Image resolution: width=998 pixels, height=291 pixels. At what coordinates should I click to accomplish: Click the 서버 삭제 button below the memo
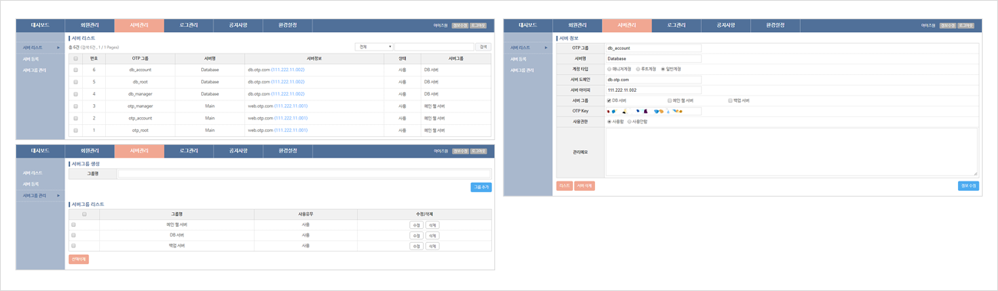click(585, 186)
